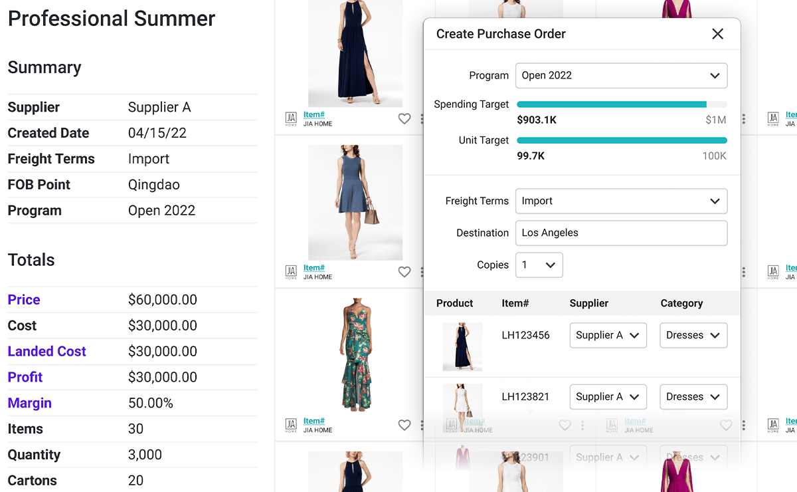The height and width of the screenshot is (492, 797).
Task: Toggle the heart on the white dress in the right column
Action: click(x=565, y=425)
